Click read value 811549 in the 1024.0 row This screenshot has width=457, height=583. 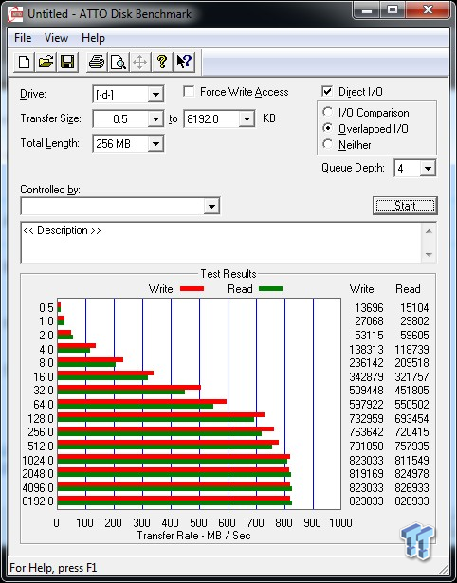tap(411, 461)
